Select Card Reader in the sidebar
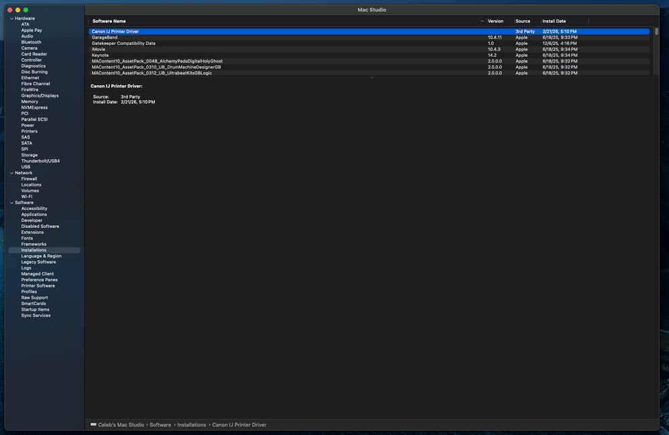 [x=34, y=54]
